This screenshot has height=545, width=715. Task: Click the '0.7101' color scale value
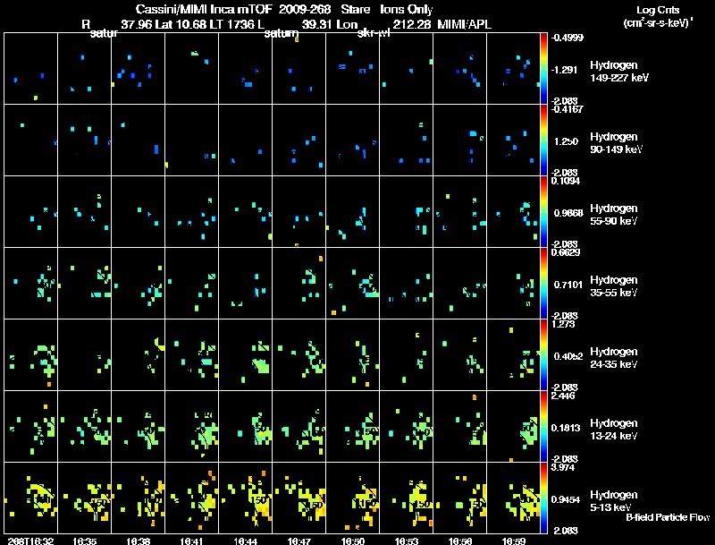tap(567, 285)
